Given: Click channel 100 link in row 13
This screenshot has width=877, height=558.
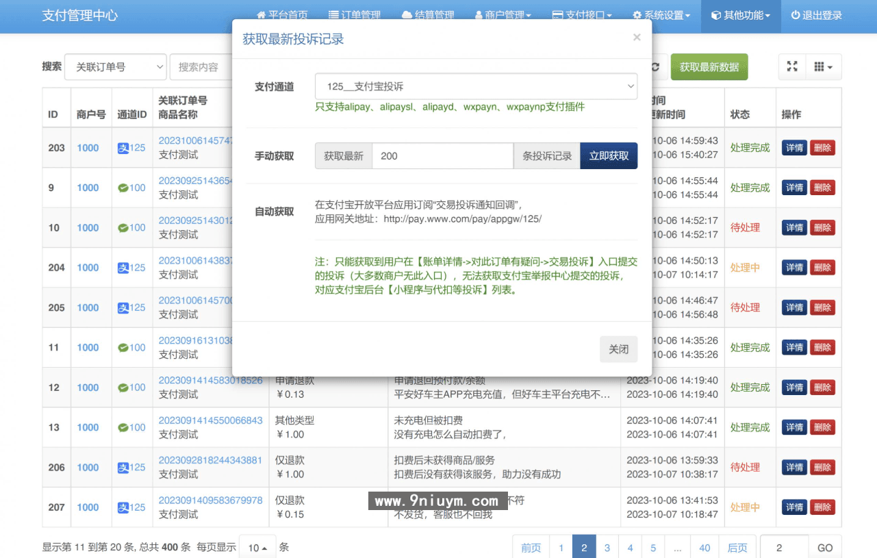Looking at the screenshot, I should [x=138, y=427].
